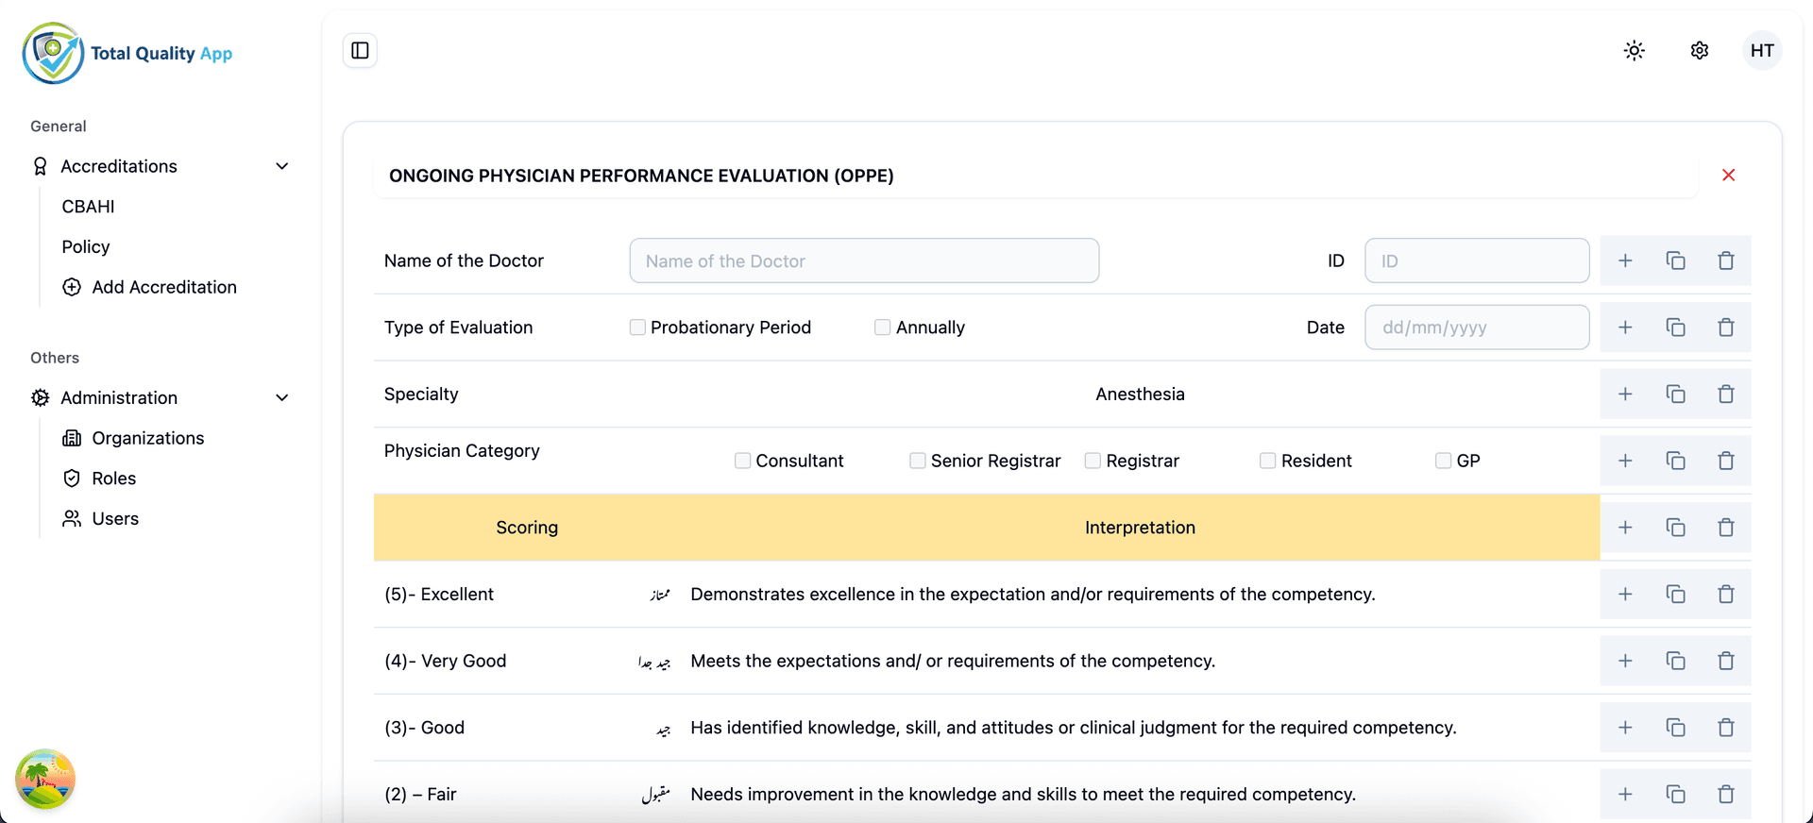This screenshot has width=1813, height=823.
Task: Delete the (3)- Good row
Action: pos(1726,728)
